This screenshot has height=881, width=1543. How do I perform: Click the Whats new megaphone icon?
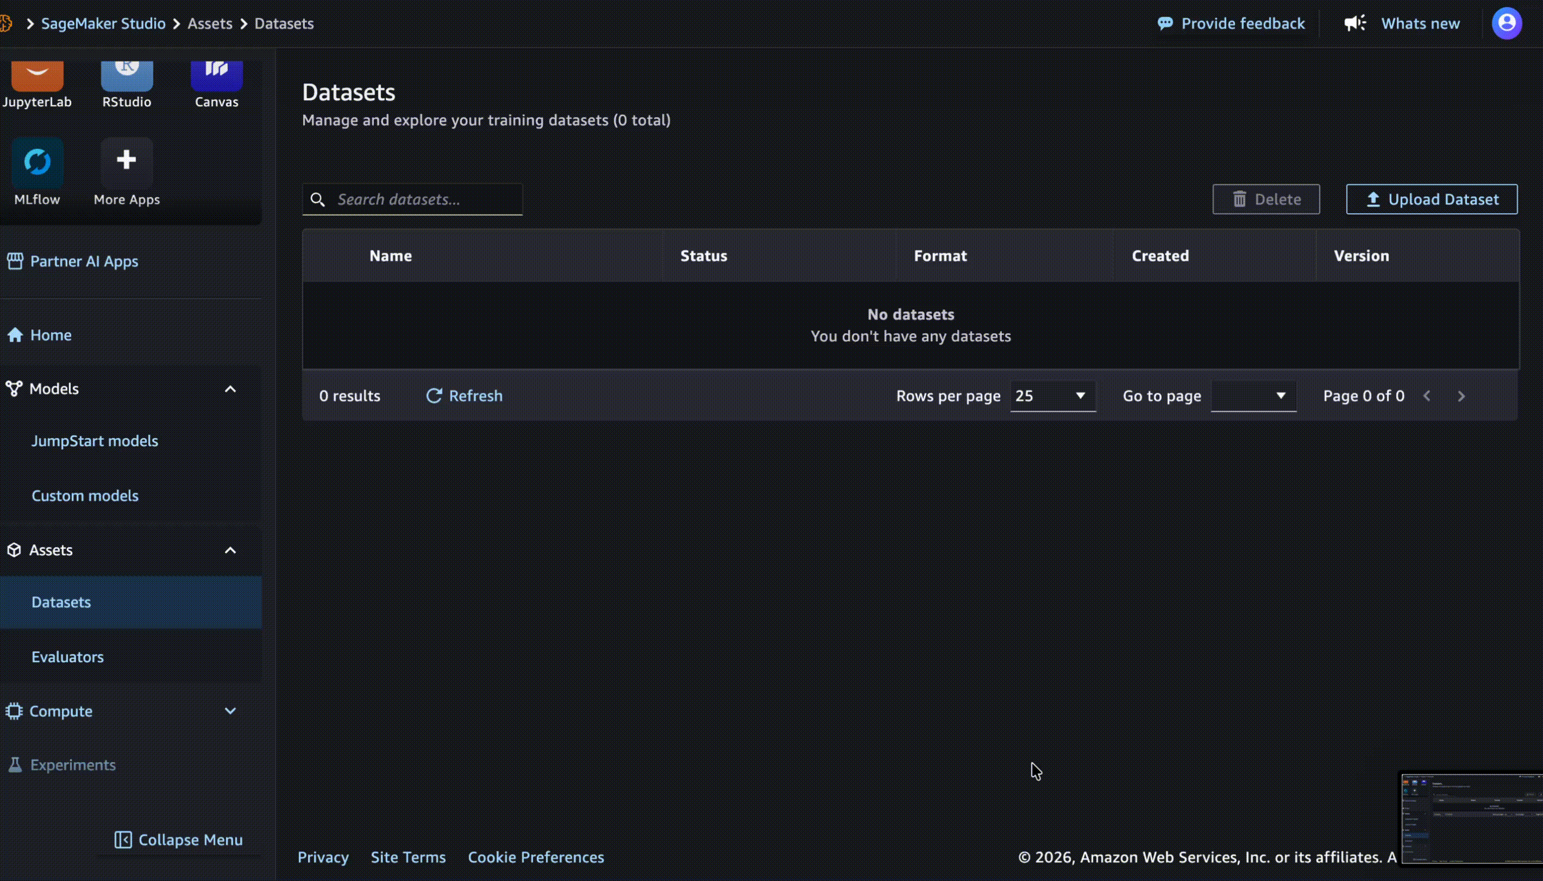pos(1355,23)
